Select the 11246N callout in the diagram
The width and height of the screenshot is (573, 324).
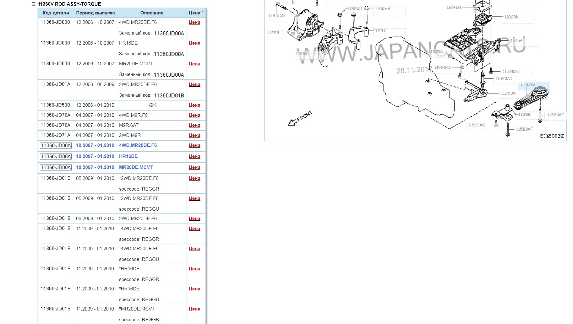pyautogui.click(x=454, y=7)
